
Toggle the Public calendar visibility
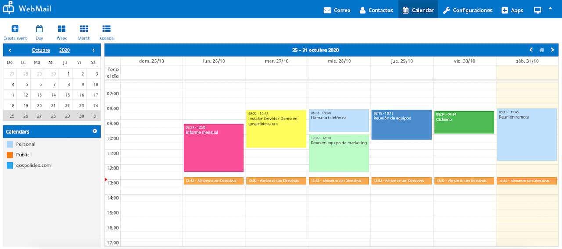coord(10,155)
